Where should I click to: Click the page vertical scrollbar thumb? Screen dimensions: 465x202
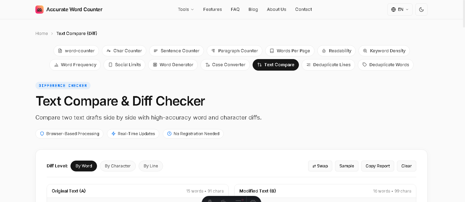click(x=464, y=14)
